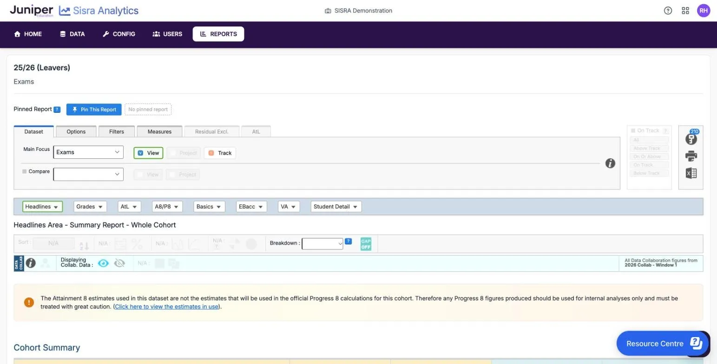Switch to the Options tab

point(76,131)
